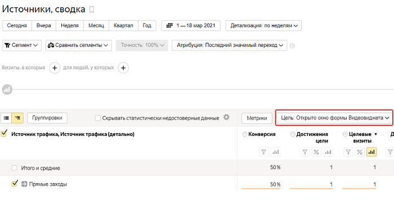Show percent for Достижения цели column
This screenshot has height=209, width=394.
(316, 152)
